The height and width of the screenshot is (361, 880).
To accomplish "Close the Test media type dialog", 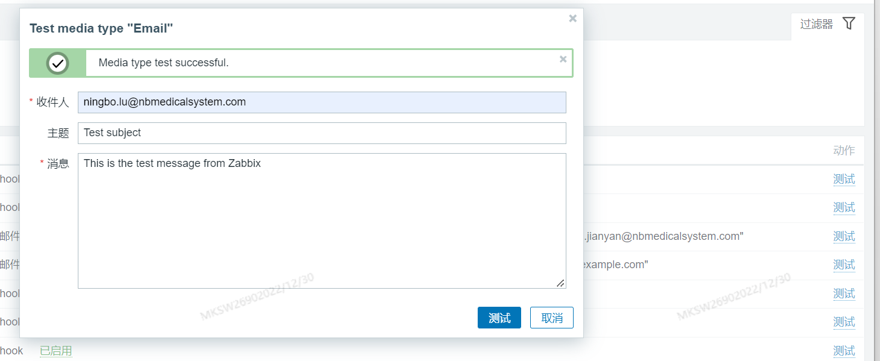I will tap(572, 19).
